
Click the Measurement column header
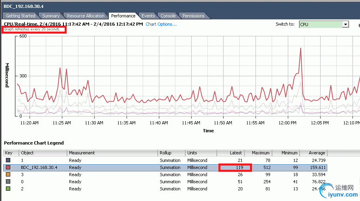pos(112,153)
